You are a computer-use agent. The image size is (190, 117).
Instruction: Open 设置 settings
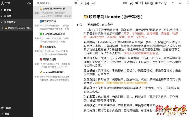tap(7, 114)
